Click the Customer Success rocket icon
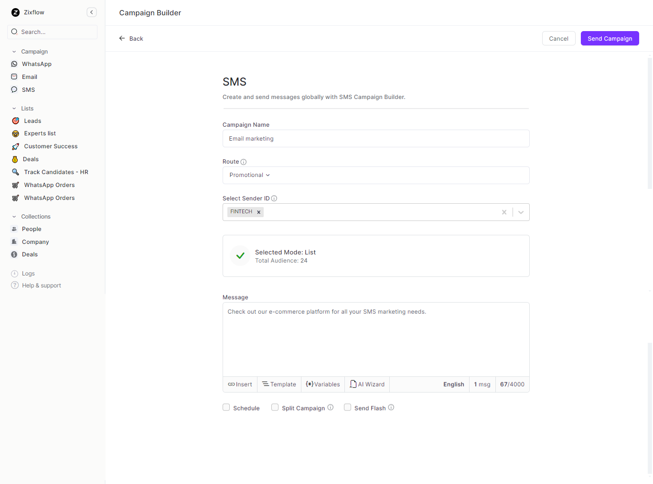653x484 pixels. (15, 147)
